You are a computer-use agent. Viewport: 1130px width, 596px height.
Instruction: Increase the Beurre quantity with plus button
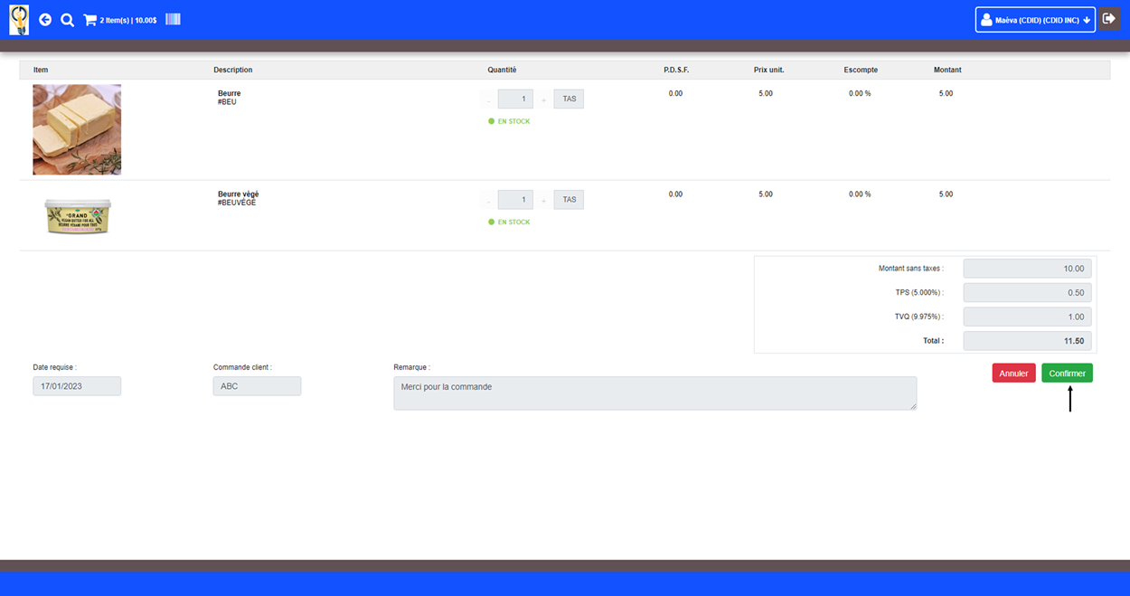[x=543, y=99]
